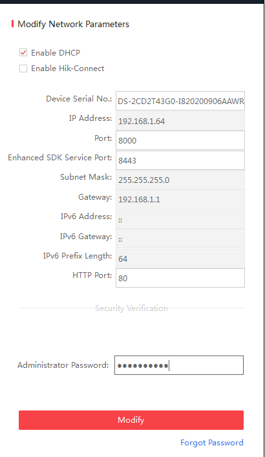
Task: Select the IPv6 Gateway field
Action: [180, 239]
